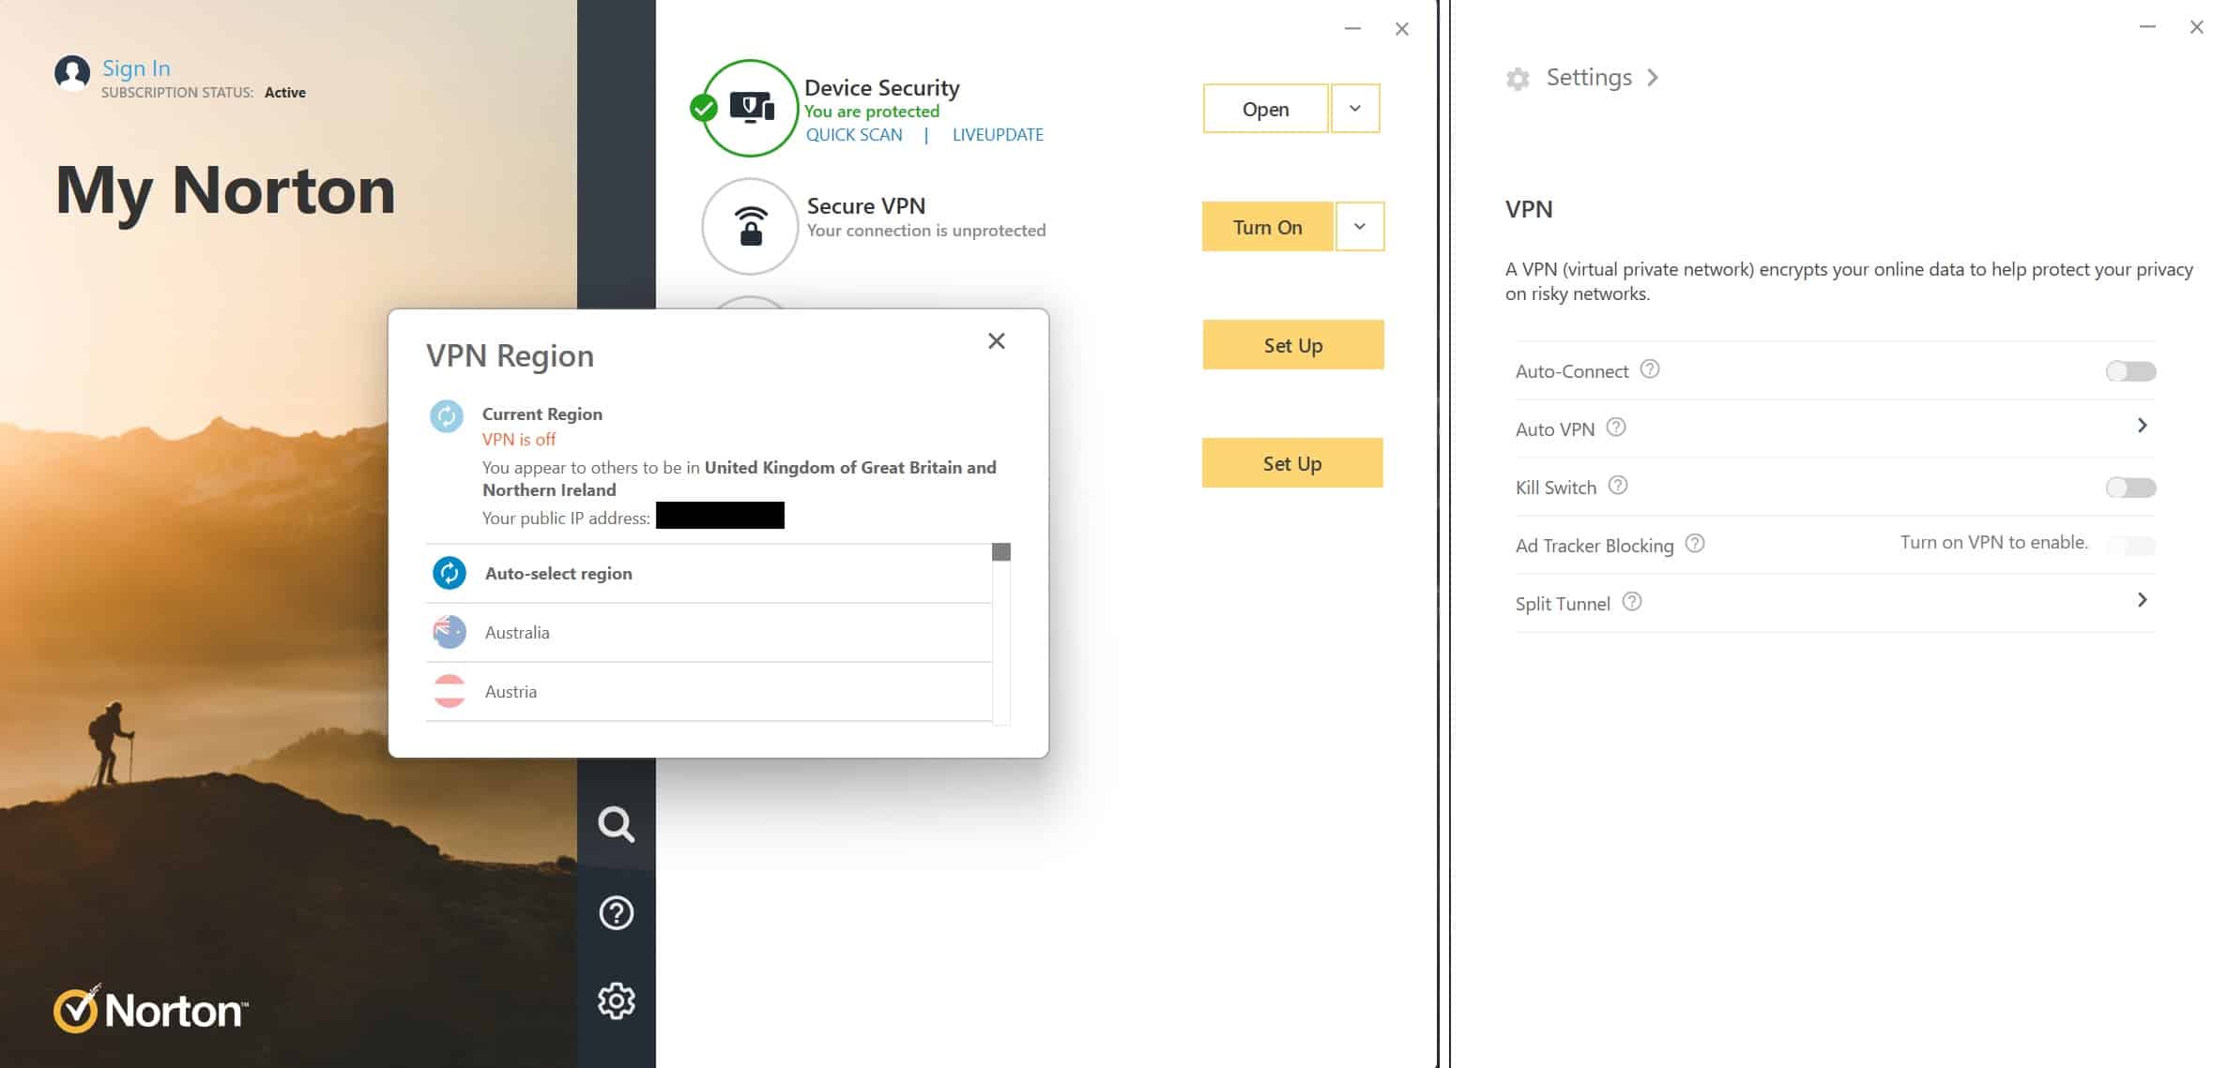
Task: Expand the Split Tunnel row chevron
Action: coord(2143,600)
